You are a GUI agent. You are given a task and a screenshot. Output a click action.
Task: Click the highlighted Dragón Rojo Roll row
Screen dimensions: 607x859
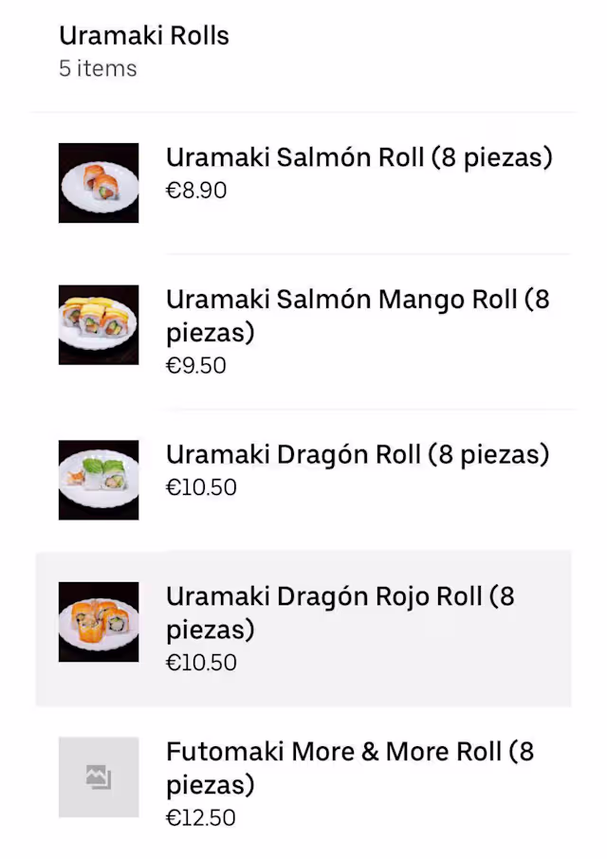(x=303, y=628)
